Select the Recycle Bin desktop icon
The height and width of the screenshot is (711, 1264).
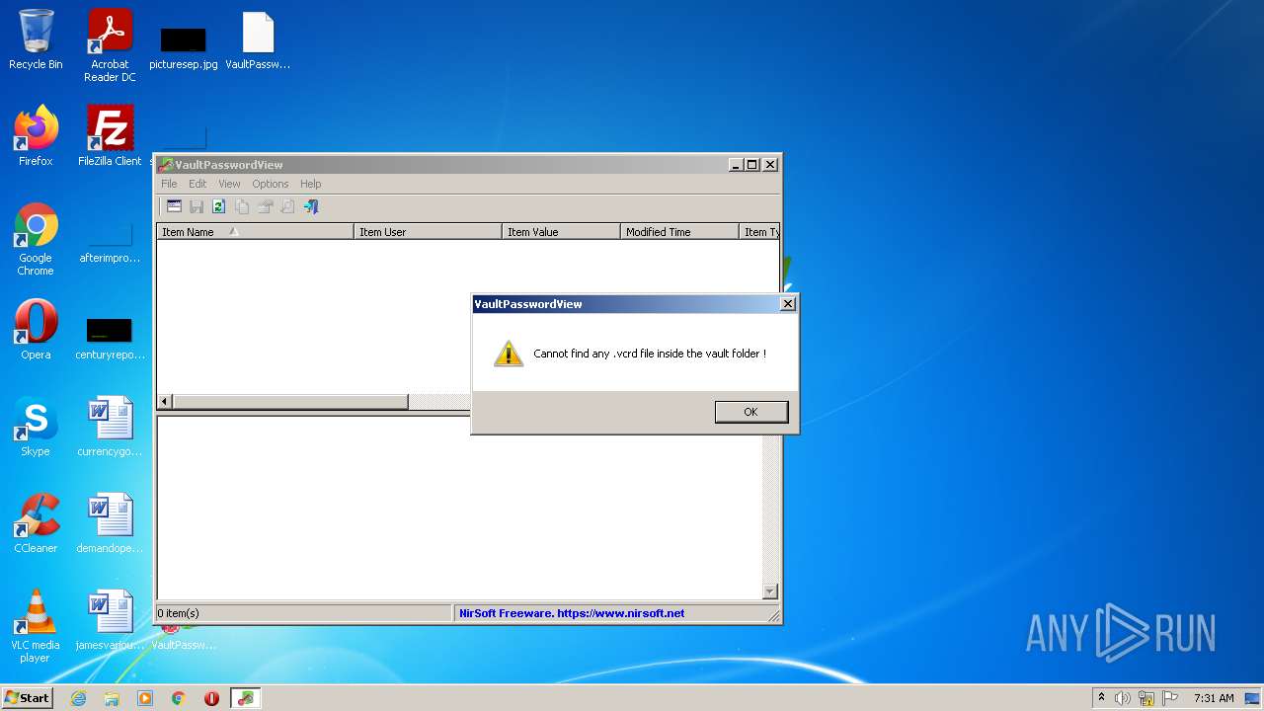tap(36, 39)
